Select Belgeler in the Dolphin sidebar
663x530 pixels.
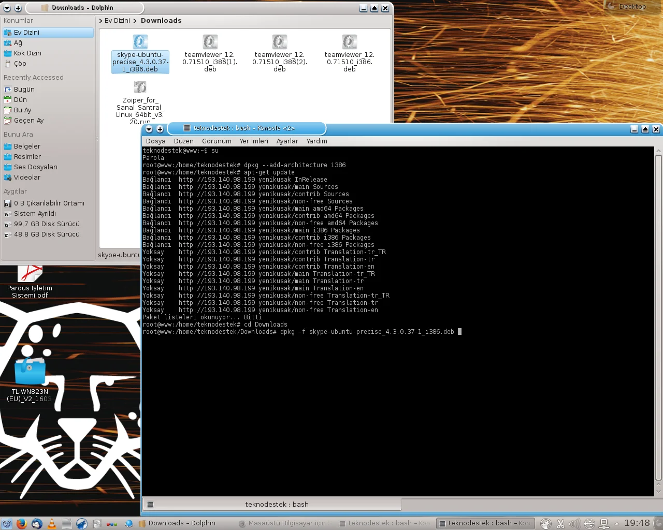click(x=27, y=146)
